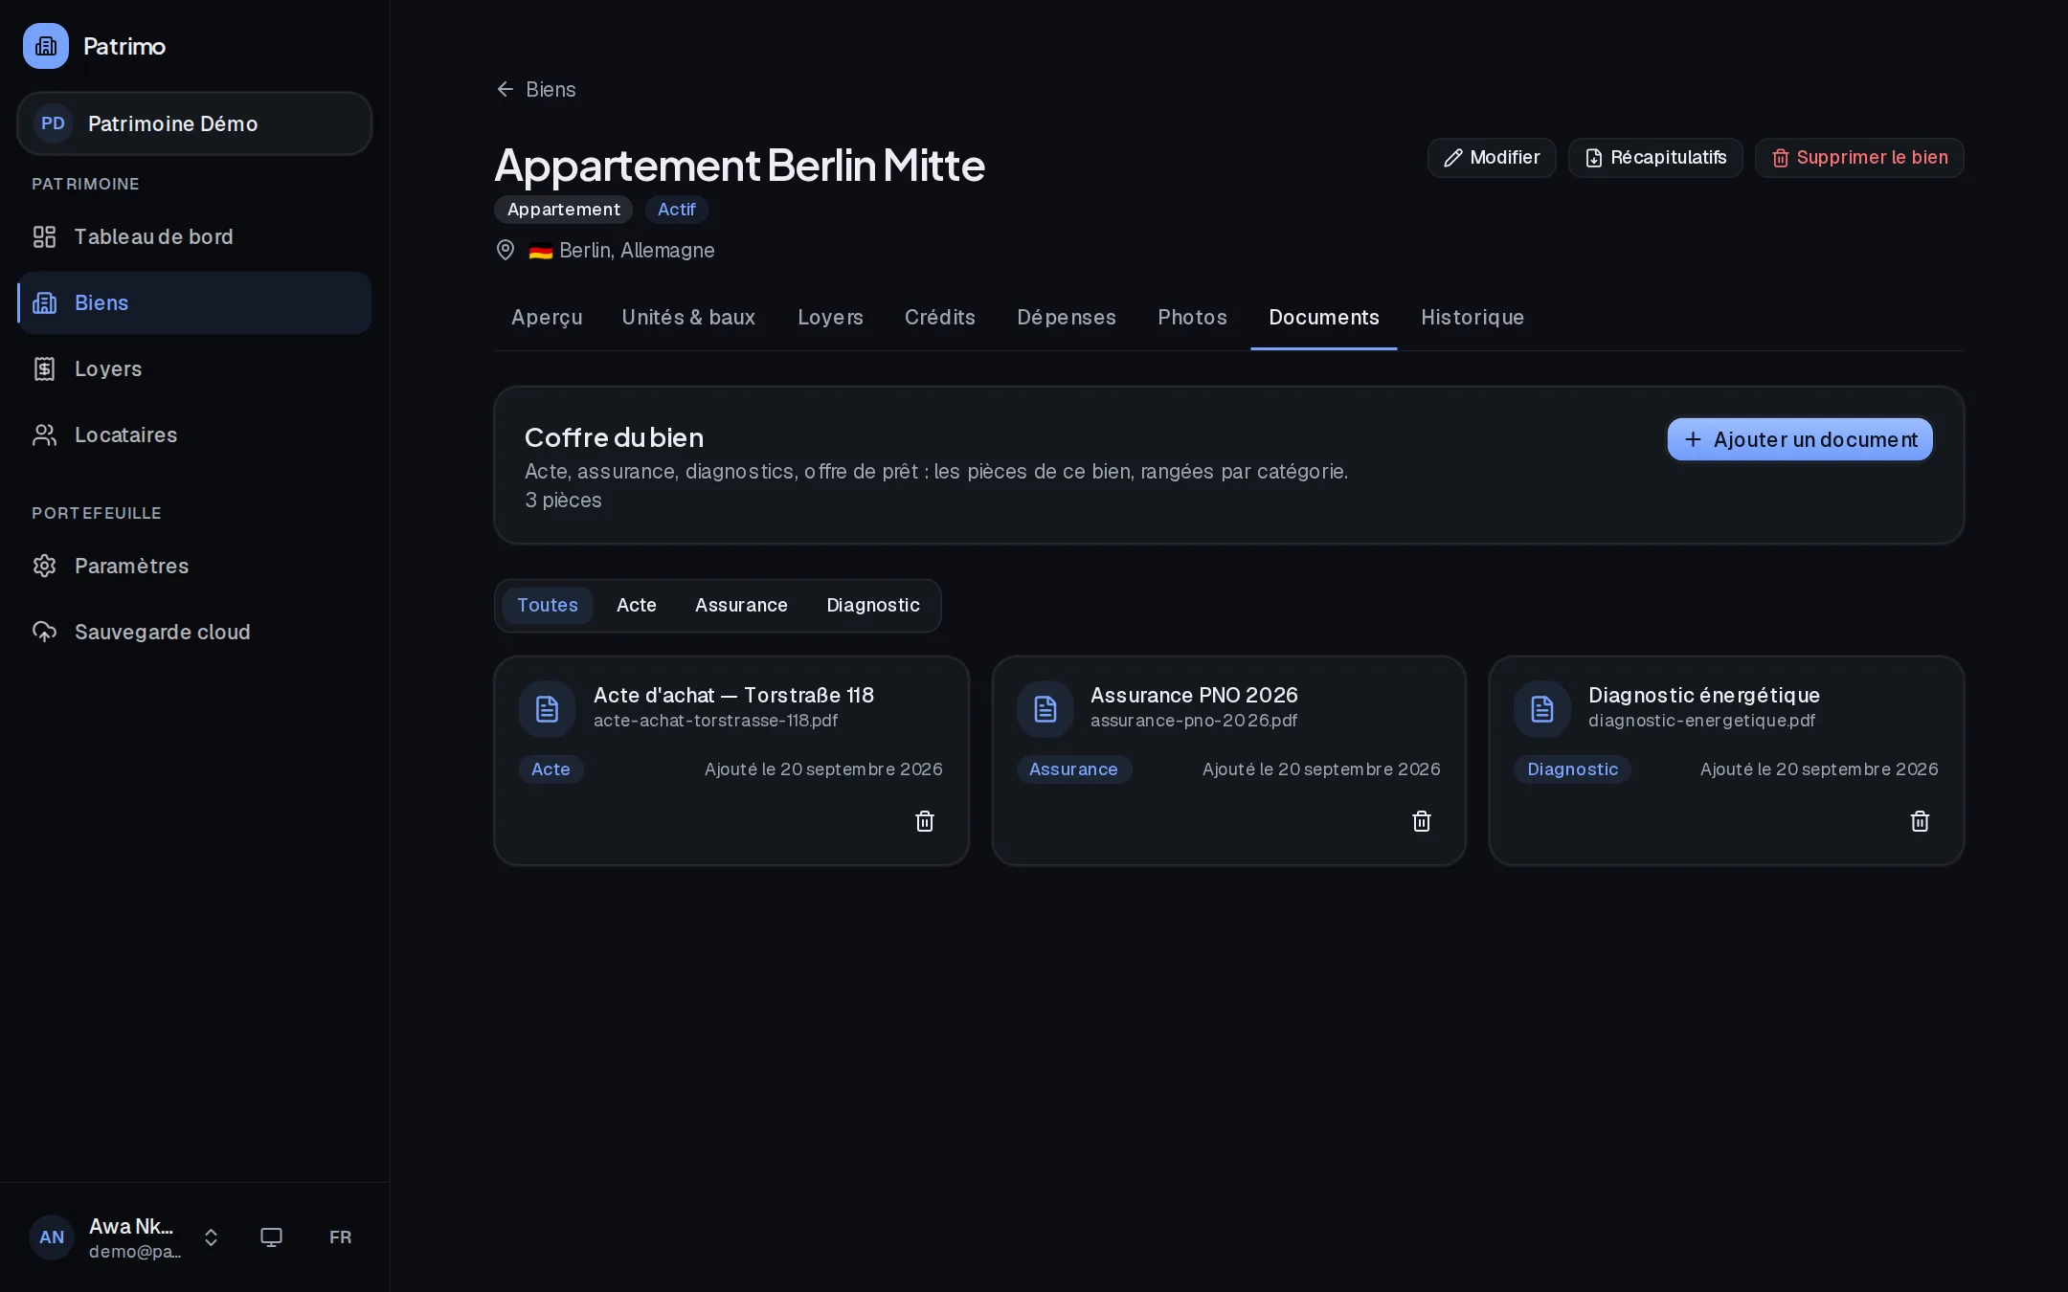The width and height of the screenshot is (2068, 1292).
Task: Open the Loyers tab of the property
Action: tap(830, 317)
